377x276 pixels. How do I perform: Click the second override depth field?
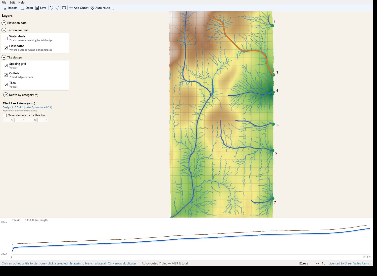pyautogui.click(x=20, y=120)
